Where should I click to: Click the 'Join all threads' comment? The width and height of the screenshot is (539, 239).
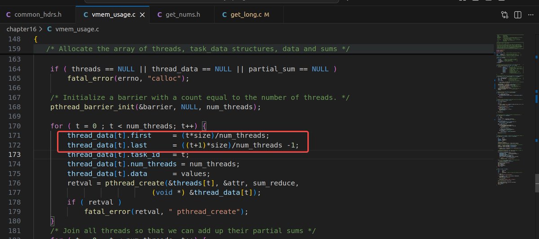183,230
